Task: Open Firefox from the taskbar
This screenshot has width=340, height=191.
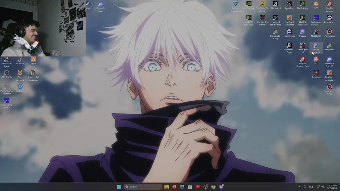Action: [174, 187]
